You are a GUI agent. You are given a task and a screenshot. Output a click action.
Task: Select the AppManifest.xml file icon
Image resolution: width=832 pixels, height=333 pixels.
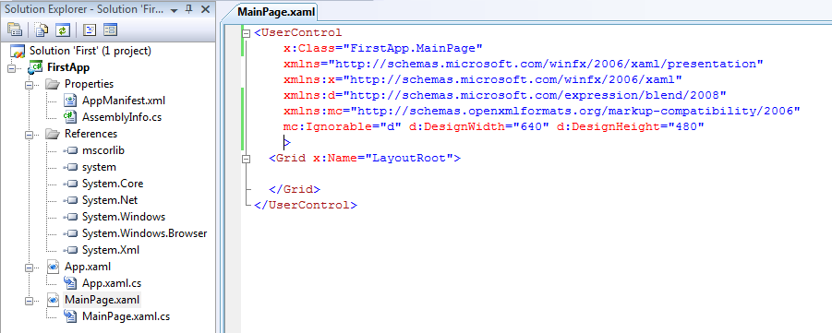click(70, 101)
